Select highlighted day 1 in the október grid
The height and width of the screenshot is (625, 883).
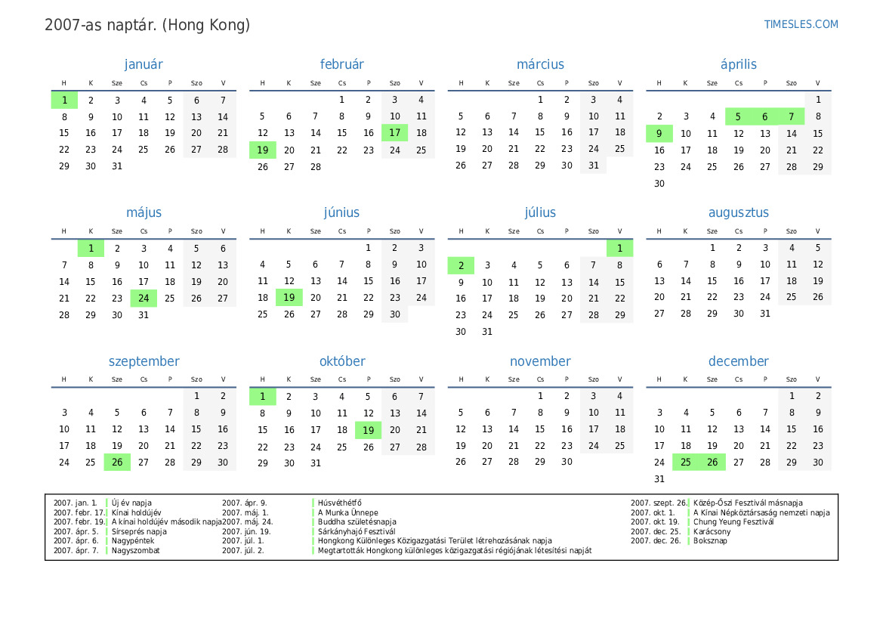(262, 397)
